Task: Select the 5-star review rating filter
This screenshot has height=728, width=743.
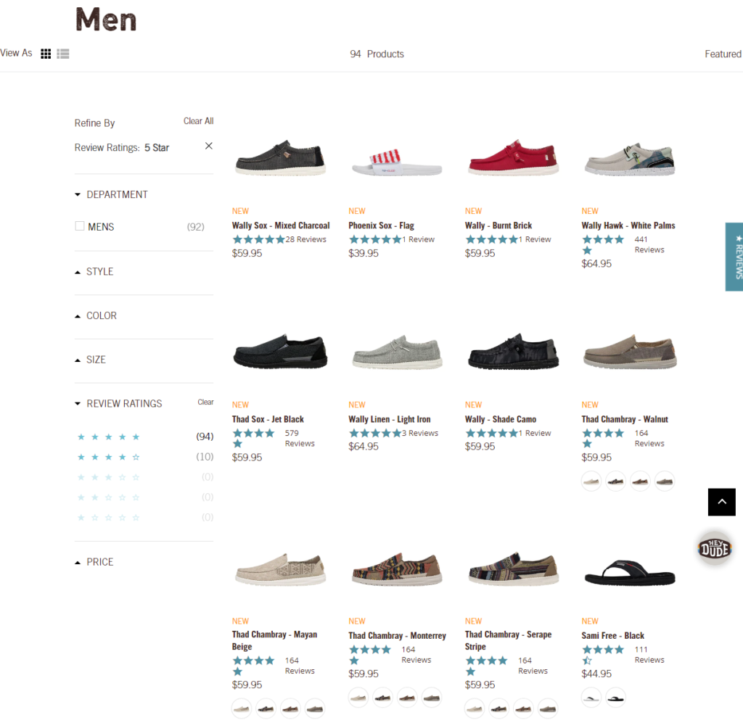Action: [x=108, y=437]
